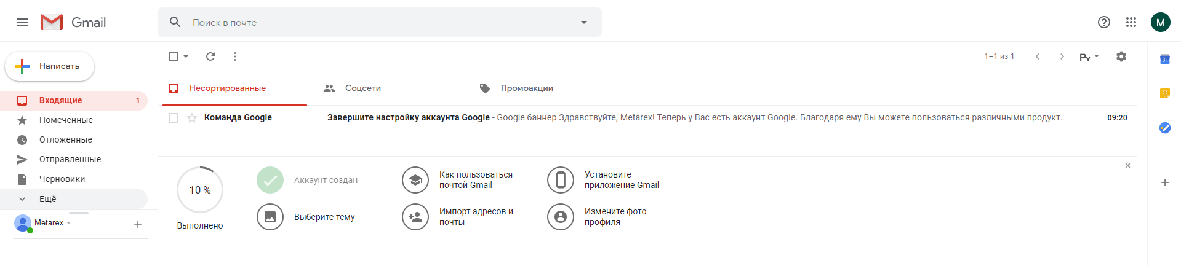Open the search options dropdown arrow
Image resolution: width=1181 pixels, height=266 pixels.
[584, 22]
